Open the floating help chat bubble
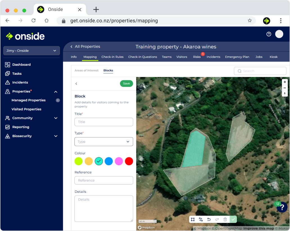 (x=282, y=207)
